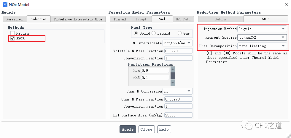Switch to the Thermal parameters tab
Viewport: 291px width, 138px height.
point(120,19)
